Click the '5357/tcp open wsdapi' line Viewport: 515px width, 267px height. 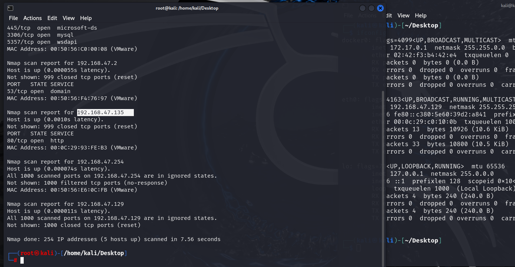[42, 42]
